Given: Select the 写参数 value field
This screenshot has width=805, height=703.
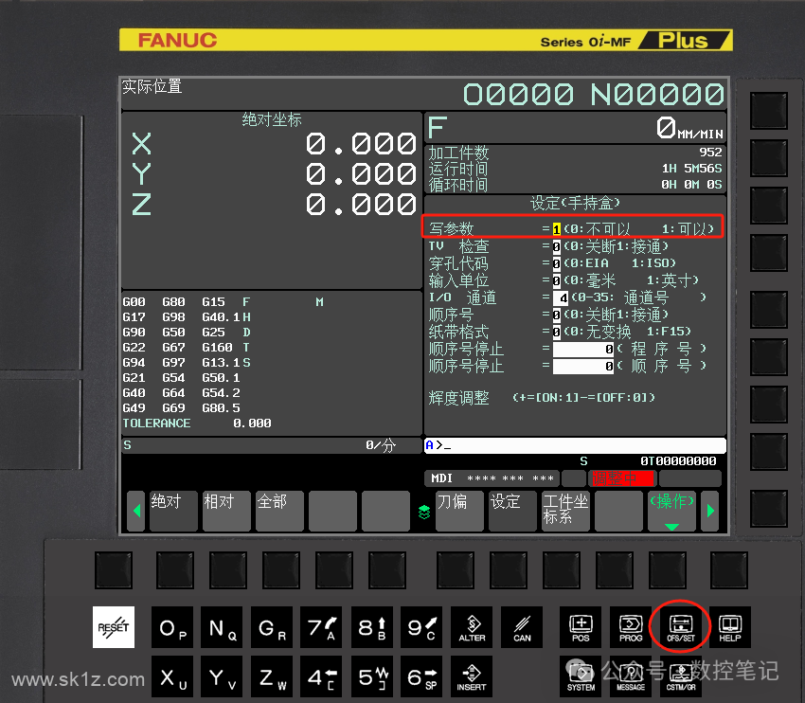Looking at the screenshot, I should [x=557, y=228].
